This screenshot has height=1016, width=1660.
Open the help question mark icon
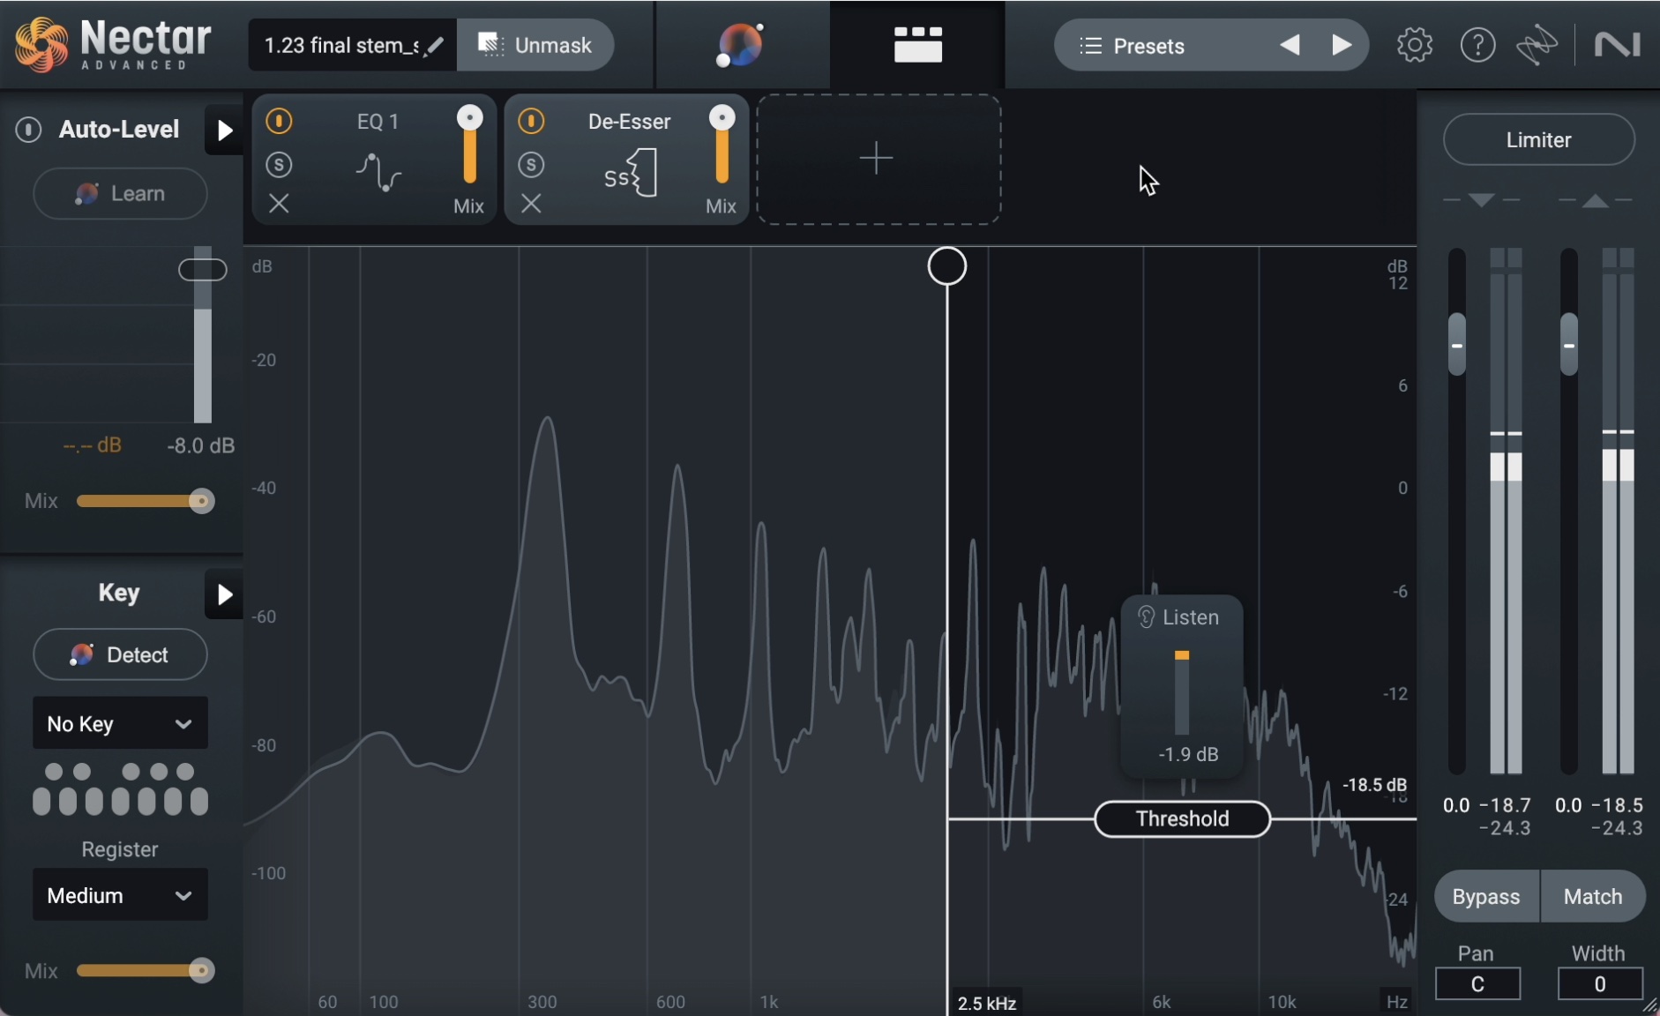(x=1477, y=45)
